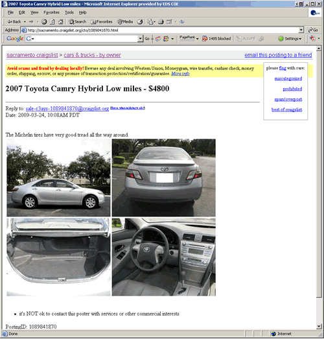Click the Forward arrow button

point(32,21)
